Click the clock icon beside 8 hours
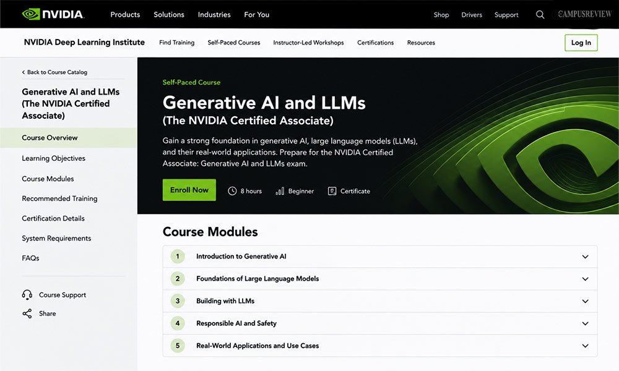Viewport: 619px width, 371px height. (x=232, y=191)
